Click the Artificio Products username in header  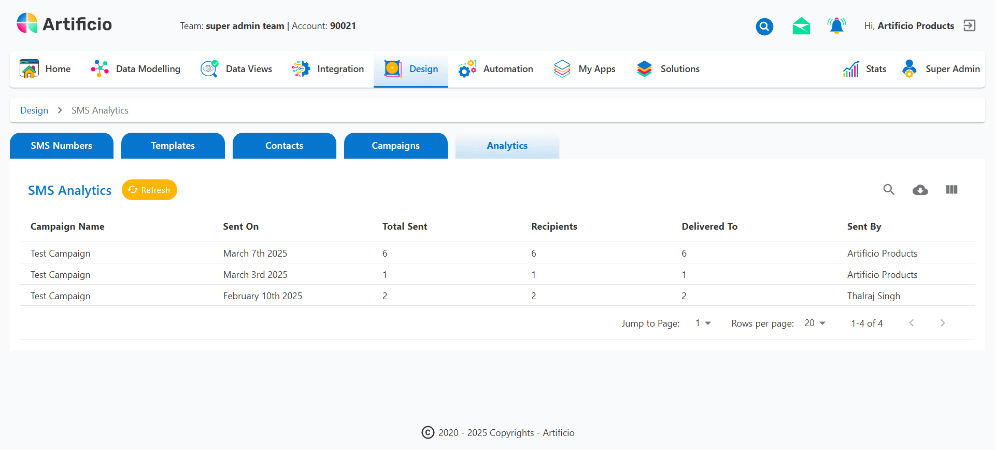click(x=916, y=26)
